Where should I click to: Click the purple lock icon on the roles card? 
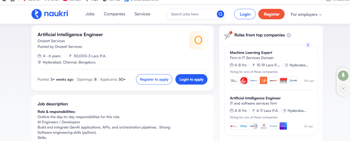tap(308, 45)
